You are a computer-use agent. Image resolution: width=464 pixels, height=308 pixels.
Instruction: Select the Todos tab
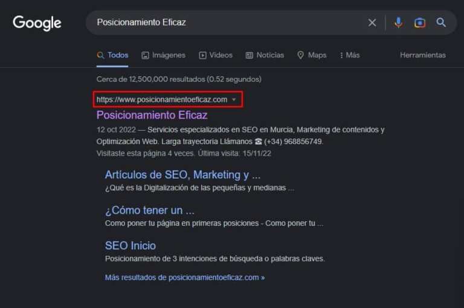pyautogui.click(x=112, y=55)
